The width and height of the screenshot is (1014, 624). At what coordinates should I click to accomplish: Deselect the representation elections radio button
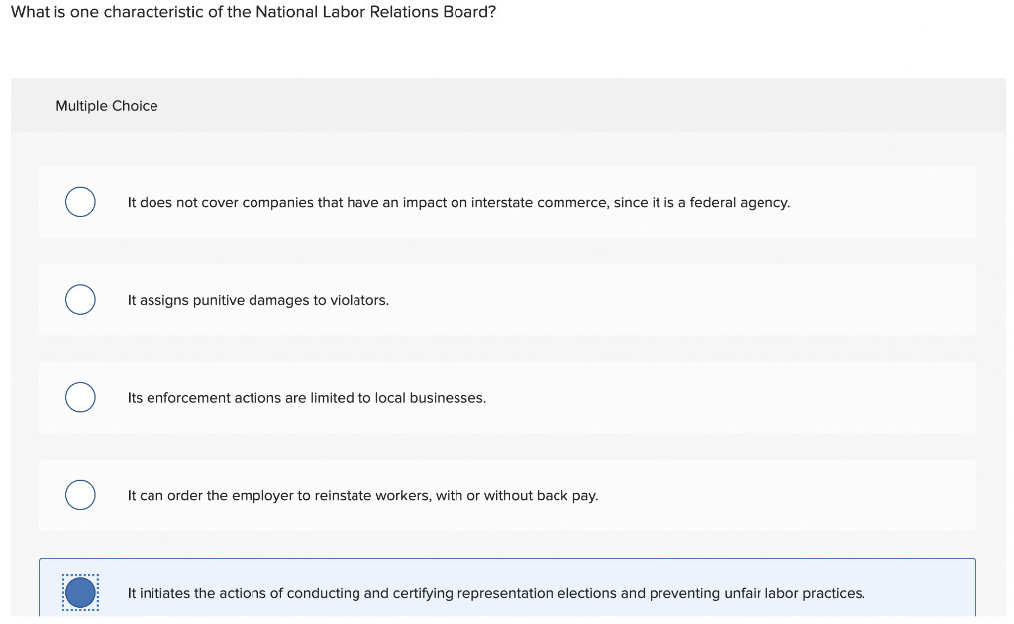[x=80, y=592]
